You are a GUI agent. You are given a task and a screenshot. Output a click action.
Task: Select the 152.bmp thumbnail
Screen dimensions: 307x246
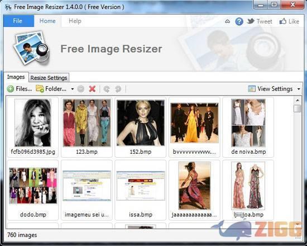click(x=140, y=123)
